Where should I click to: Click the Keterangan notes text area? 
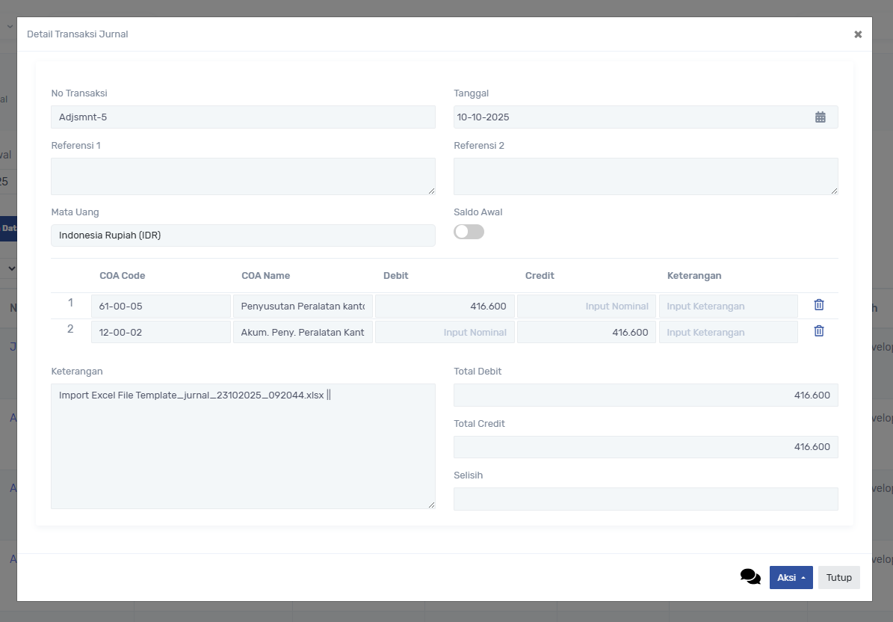click(243, 449)
